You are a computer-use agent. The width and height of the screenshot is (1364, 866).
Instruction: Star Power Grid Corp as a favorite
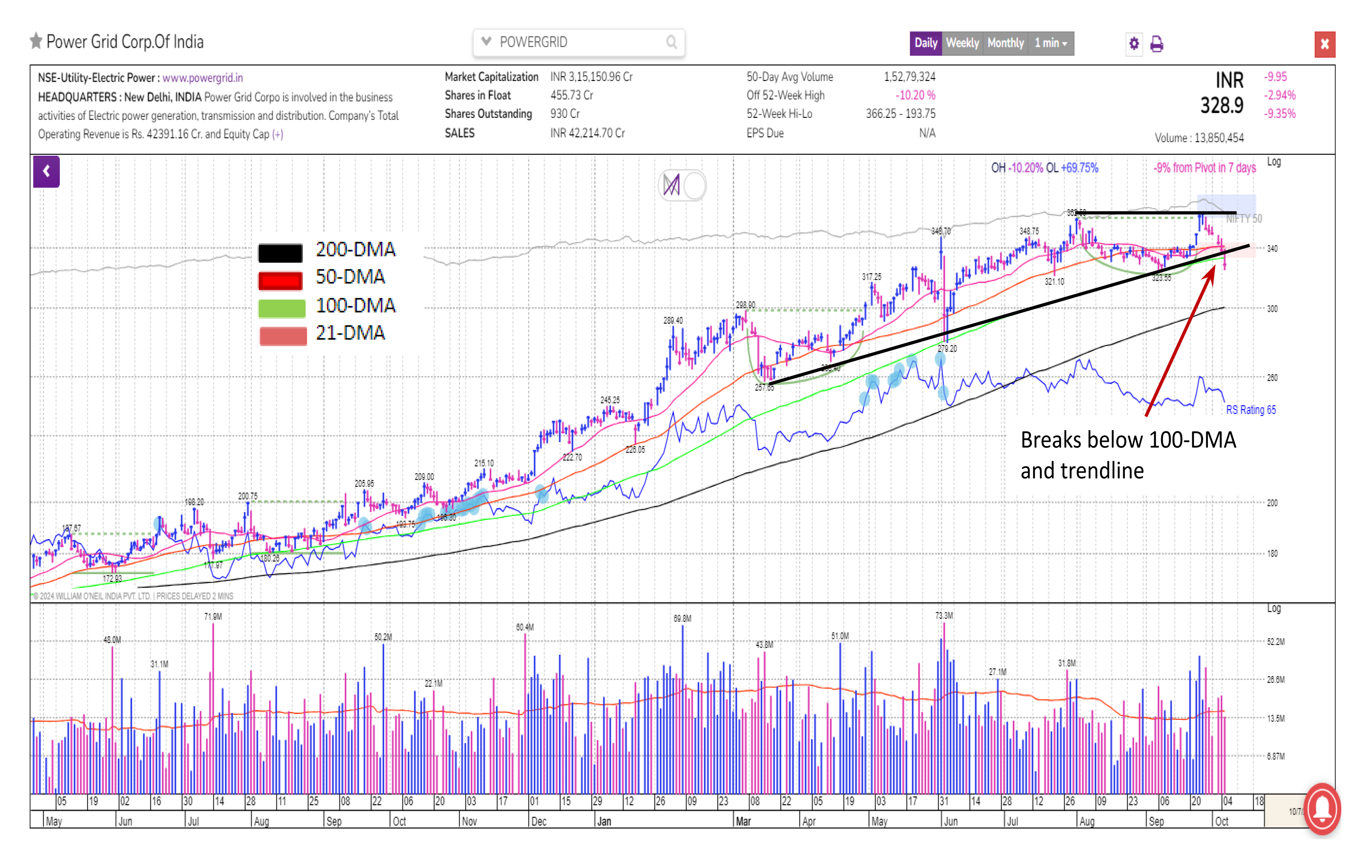[35, 40]
